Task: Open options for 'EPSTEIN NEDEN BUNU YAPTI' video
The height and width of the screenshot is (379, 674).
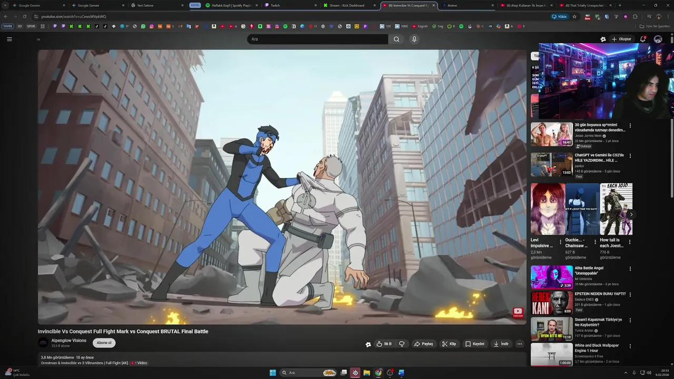Action: (630, 294)
